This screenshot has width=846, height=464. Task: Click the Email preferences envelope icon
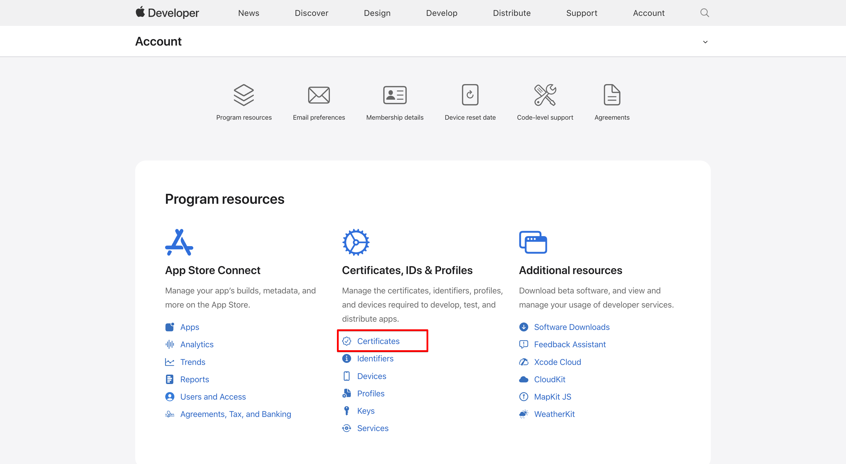[x=319, y=95]
